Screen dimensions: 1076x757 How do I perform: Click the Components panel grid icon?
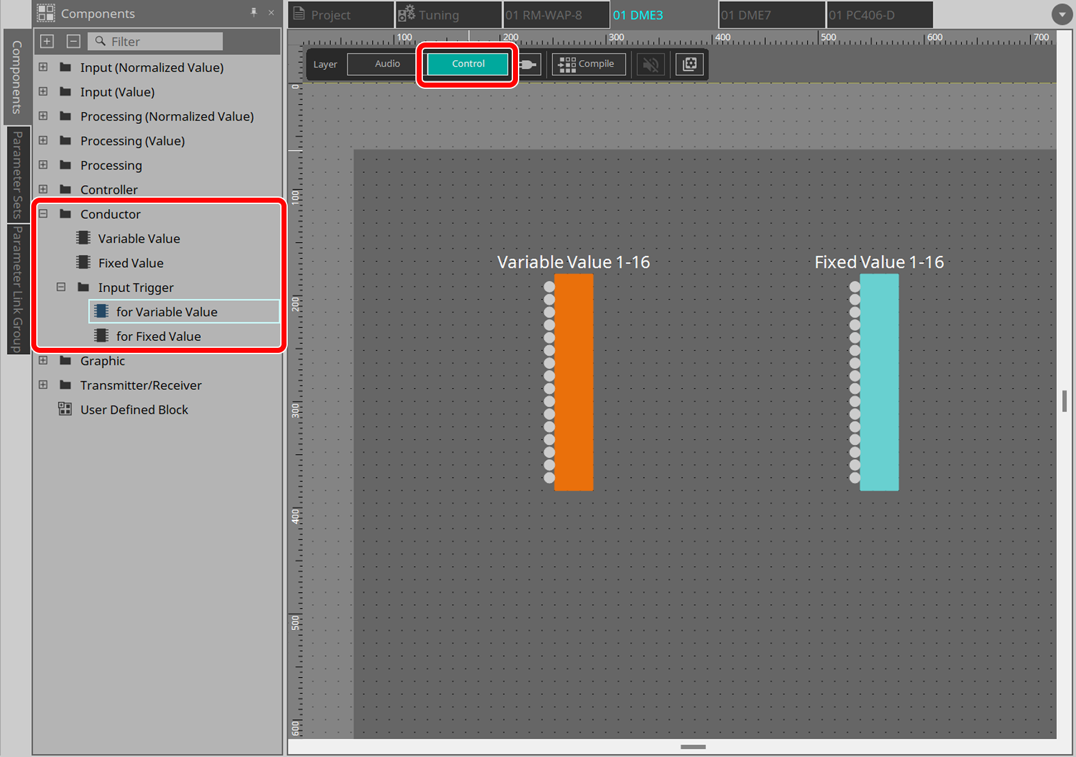coord(46,13)
